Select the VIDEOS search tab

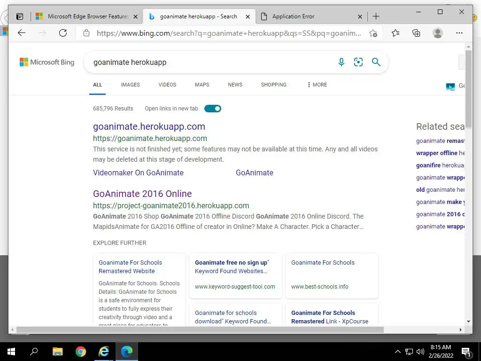click(167, 85)
